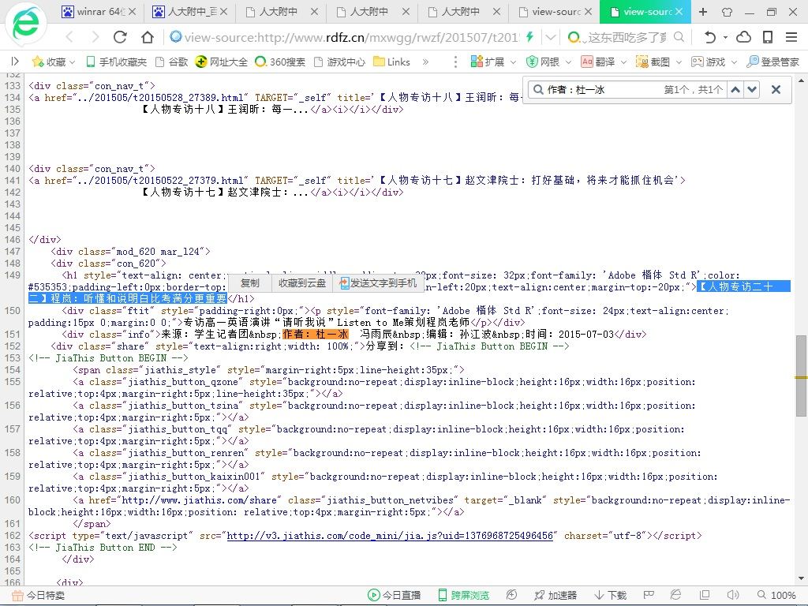Jump to previous find result

735,90
